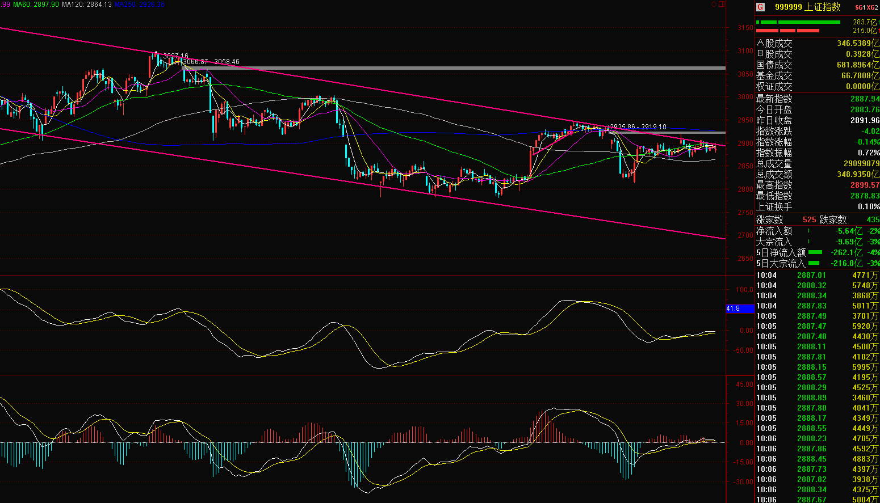Image resolution: width=880 pixels, height=503 pixels.
Task: Click the 上证换手 row
Action: (818, 206)
